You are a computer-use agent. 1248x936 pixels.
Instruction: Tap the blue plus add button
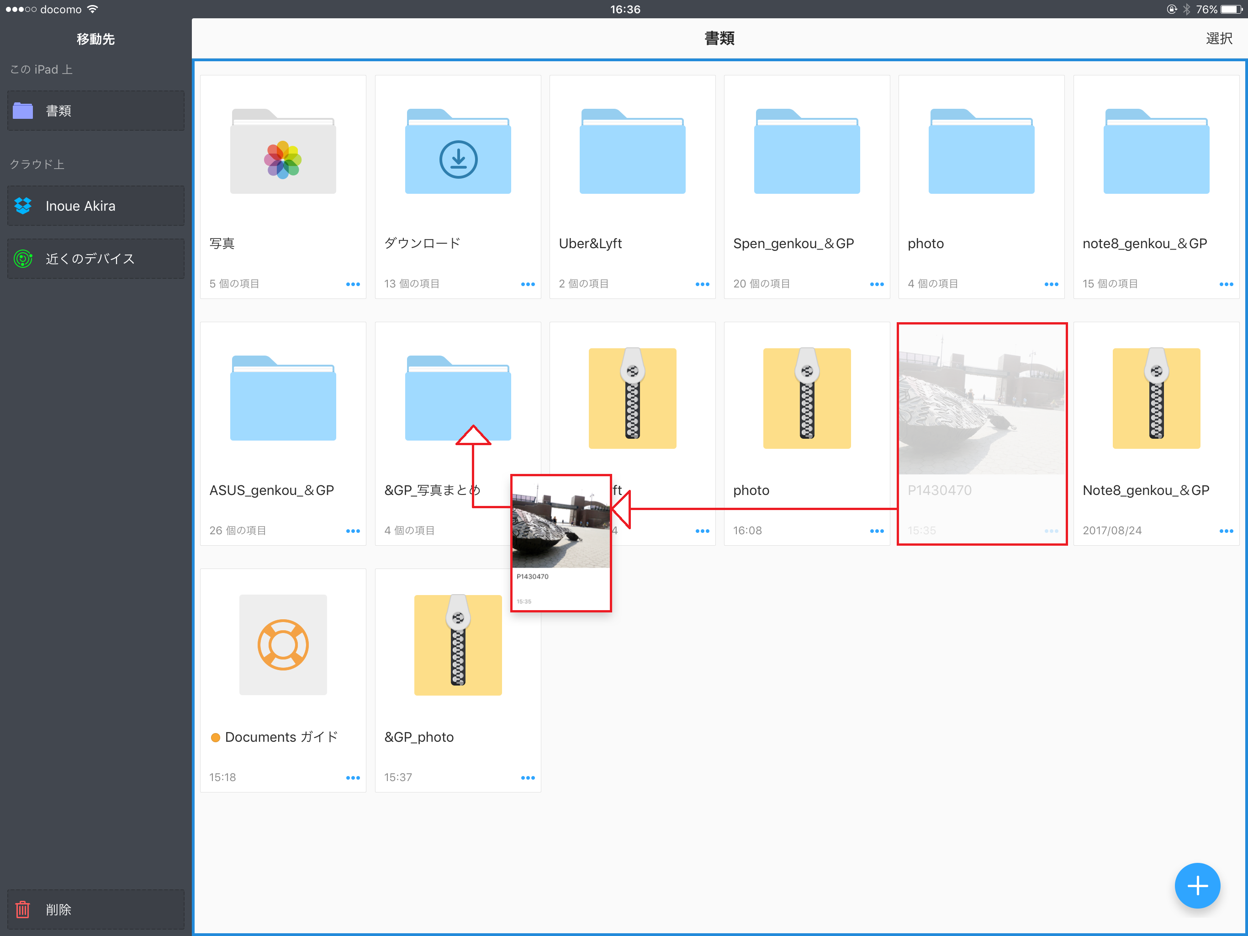[1197, 885]
